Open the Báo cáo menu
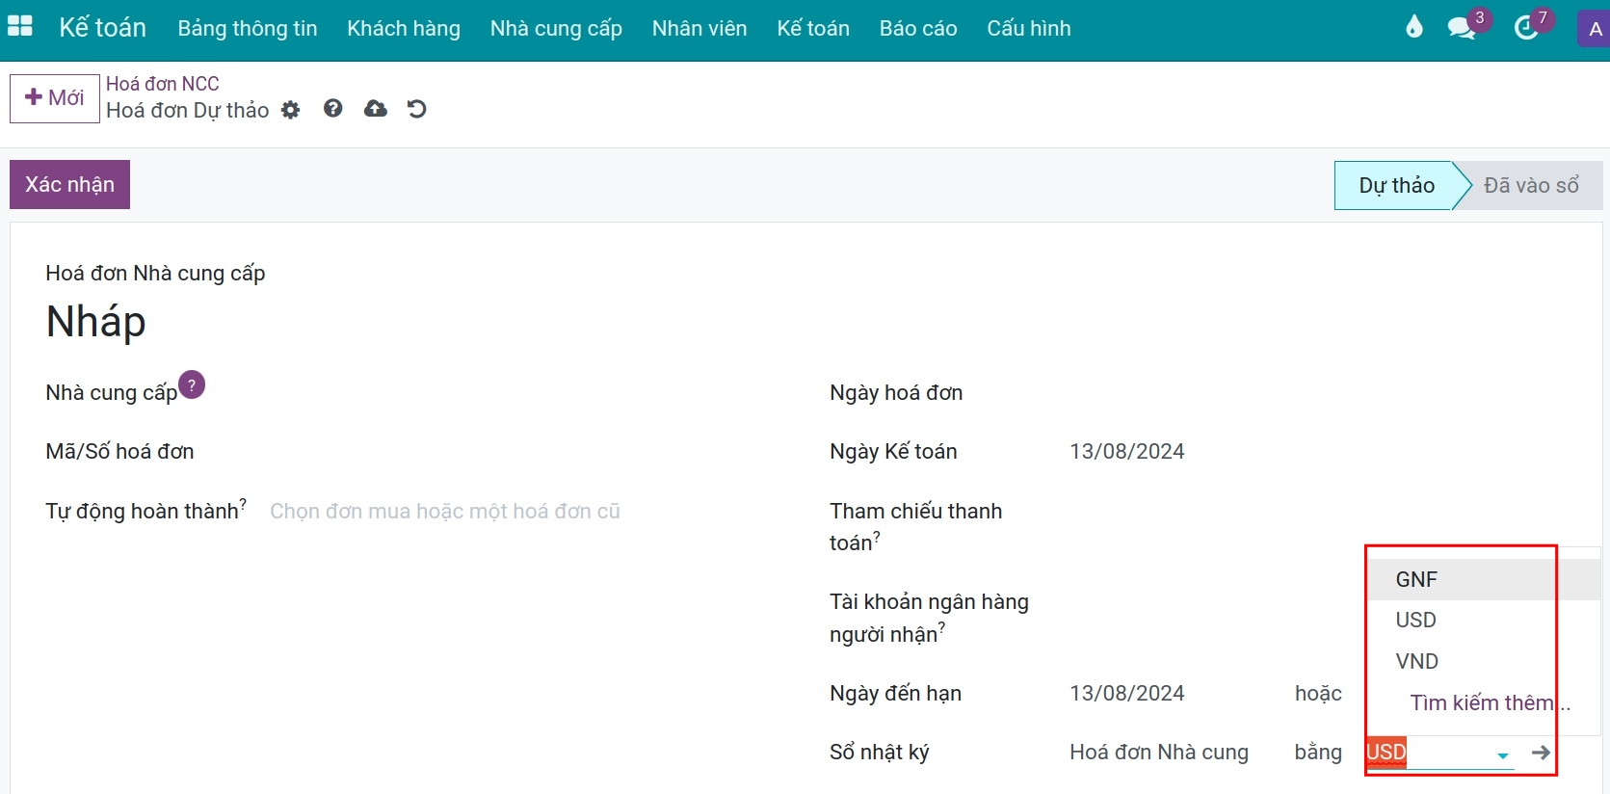Screen dimensions: 1610x794 [917, 29]
